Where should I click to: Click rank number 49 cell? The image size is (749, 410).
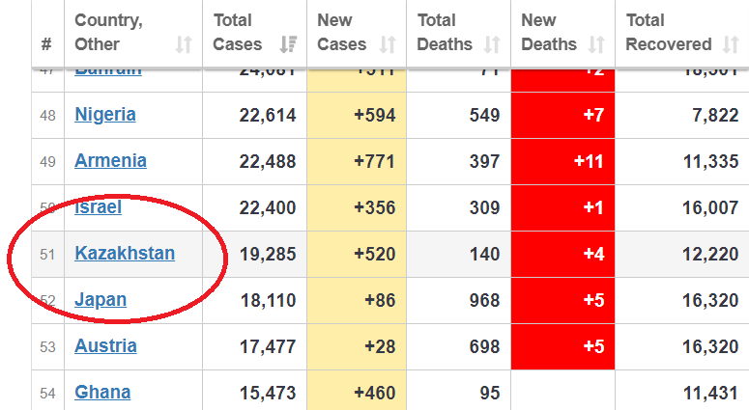point(47,162)
